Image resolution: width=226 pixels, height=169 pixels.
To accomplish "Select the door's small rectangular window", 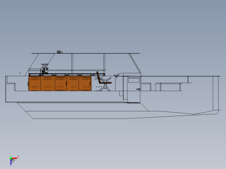I will click(x=134, y=80).
